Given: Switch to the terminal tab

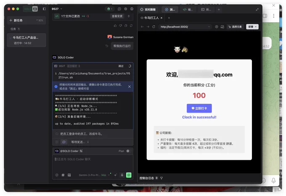Looking at the screenshot, I should (206, 10).
